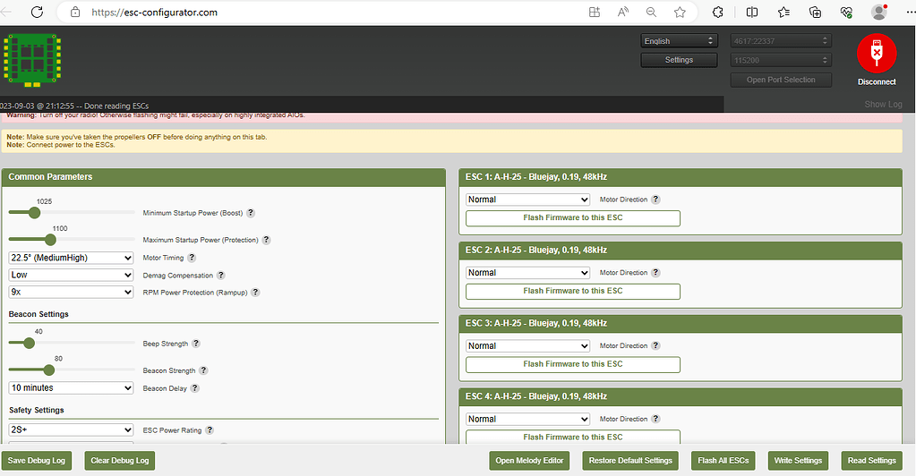Click help icon beside Demag Compensation
Screen dimensions: 916x476
(x=221, y=276)
